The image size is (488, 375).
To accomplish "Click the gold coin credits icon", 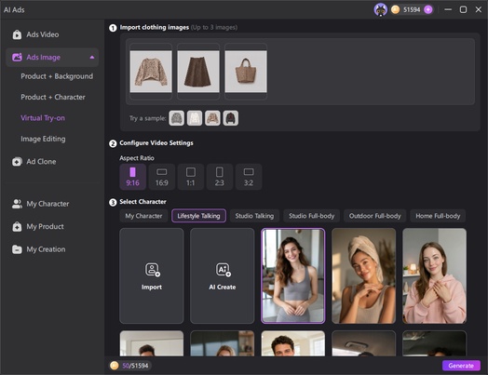I will tap(395, 9).
